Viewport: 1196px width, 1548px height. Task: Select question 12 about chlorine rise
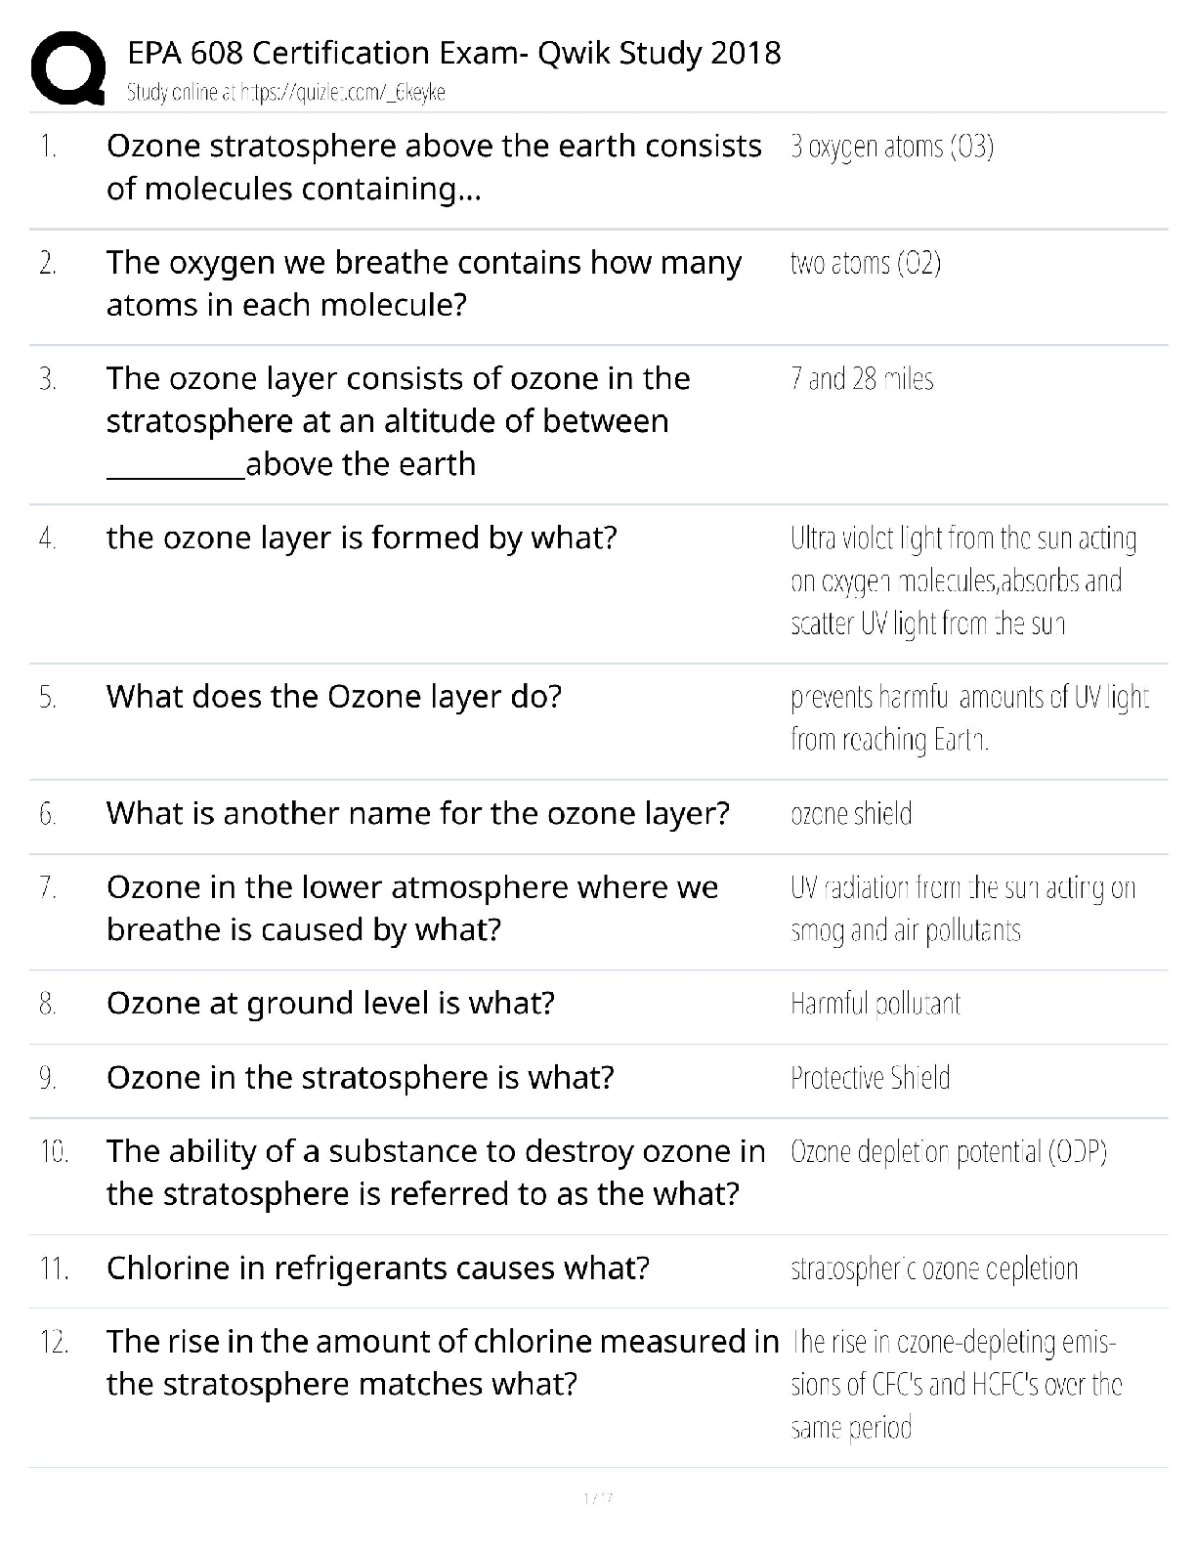(442, 1362)
